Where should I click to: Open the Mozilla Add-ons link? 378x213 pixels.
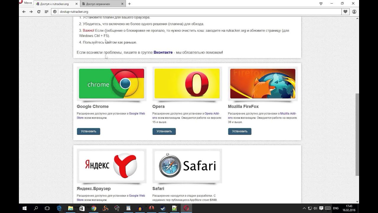coord(288,114)
